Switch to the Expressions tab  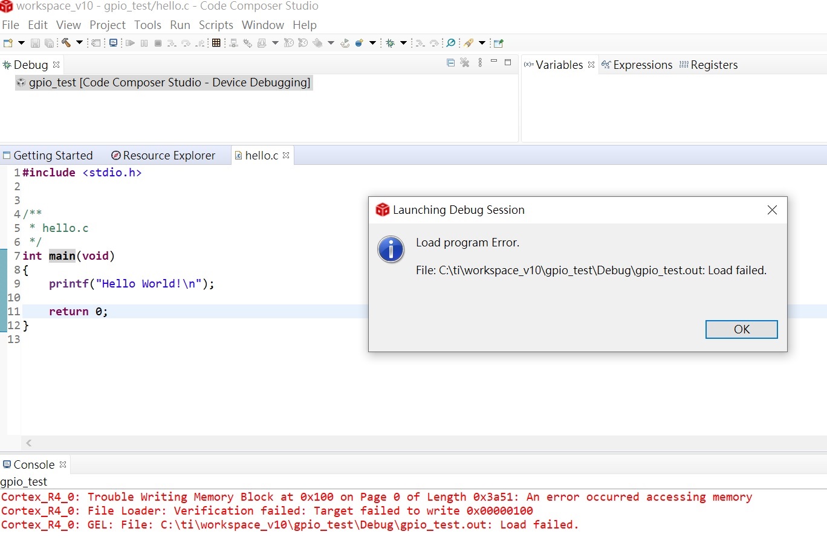point(637,65)
